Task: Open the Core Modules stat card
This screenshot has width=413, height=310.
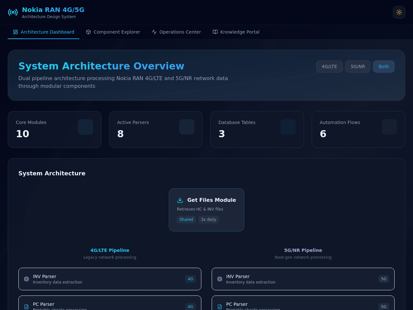Action: 55,129
